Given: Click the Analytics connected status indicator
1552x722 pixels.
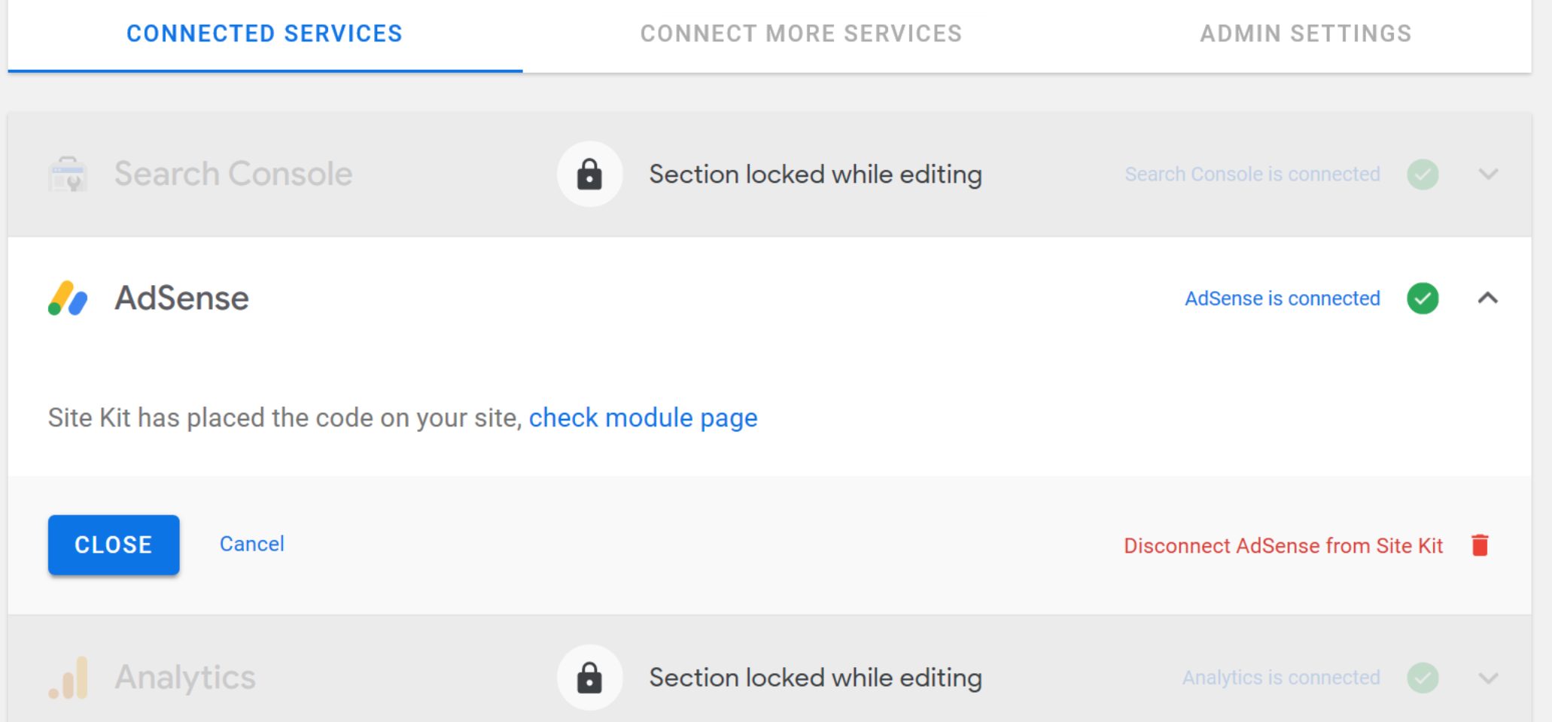Looking at the screenshot, I should click(x=1280, y=677).
